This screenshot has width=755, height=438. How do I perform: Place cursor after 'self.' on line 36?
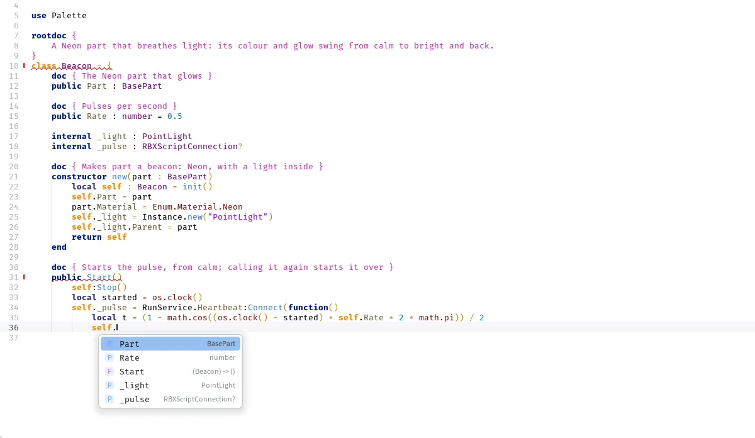117,327
